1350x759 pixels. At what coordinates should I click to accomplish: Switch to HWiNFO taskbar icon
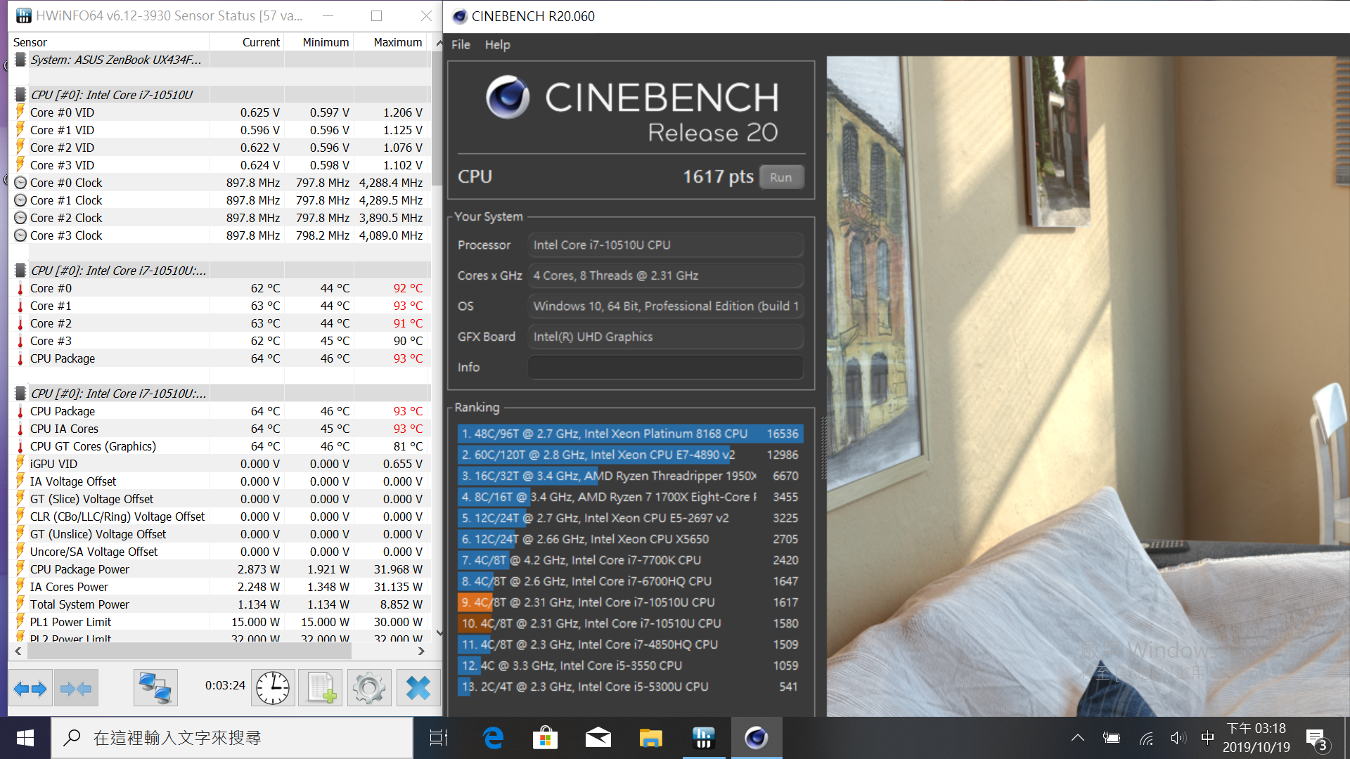(x=703, y=738)
